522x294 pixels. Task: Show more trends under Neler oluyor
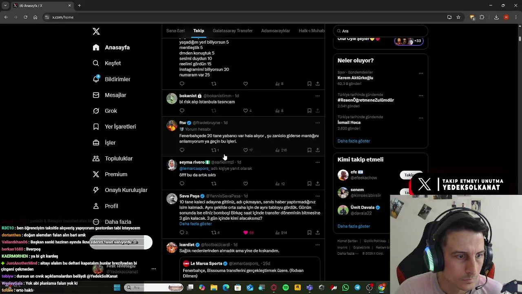(354, 141)
